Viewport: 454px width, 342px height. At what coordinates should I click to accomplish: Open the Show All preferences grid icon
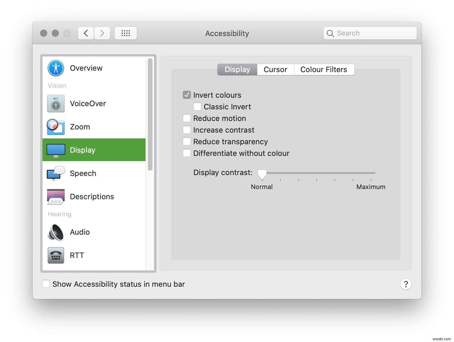point(126,33)
